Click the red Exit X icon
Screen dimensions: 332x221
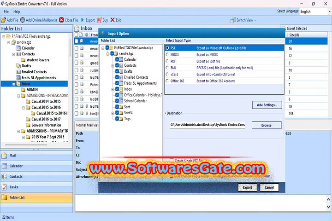tap(113, 20)
